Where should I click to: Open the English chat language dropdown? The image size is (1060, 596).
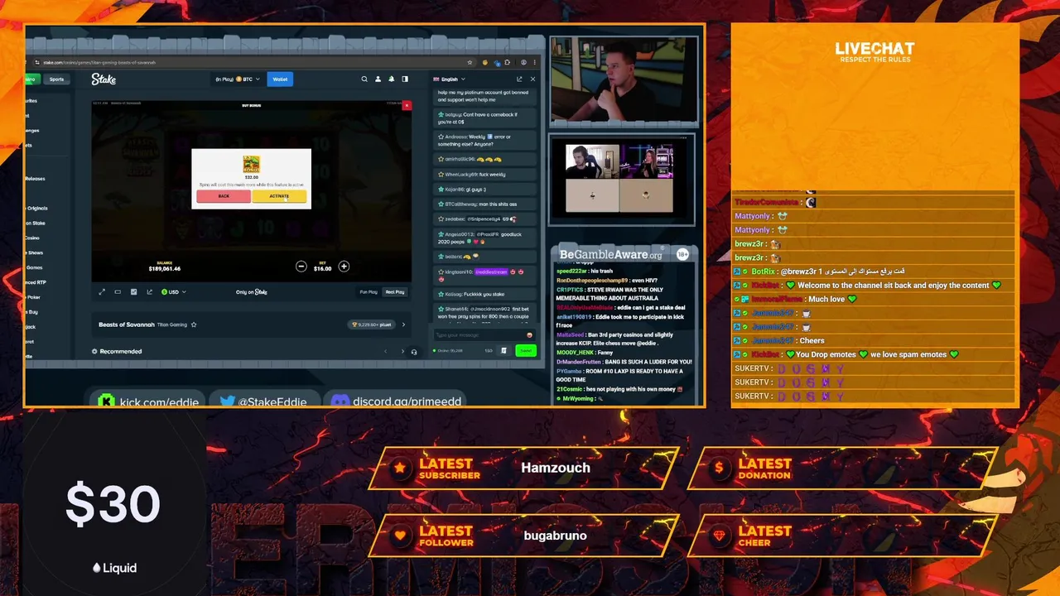click(x=450, y=79)
